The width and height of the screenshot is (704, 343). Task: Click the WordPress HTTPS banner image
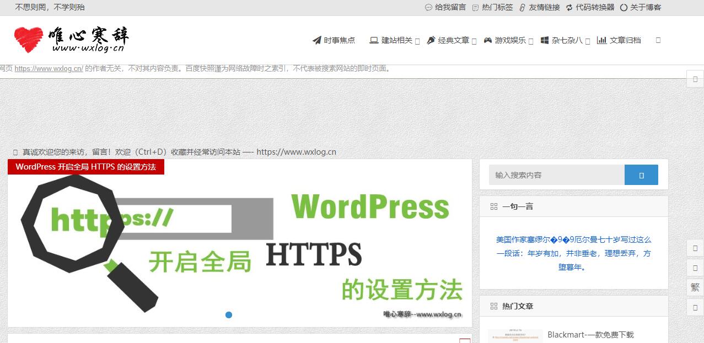pos(240,243)
